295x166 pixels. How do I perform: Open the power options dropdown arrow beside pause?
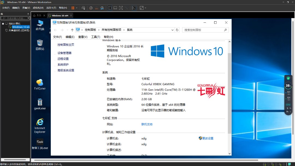coord(77,8)
